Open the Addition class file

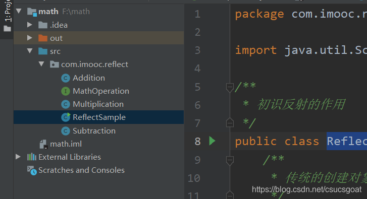[89, 78]
